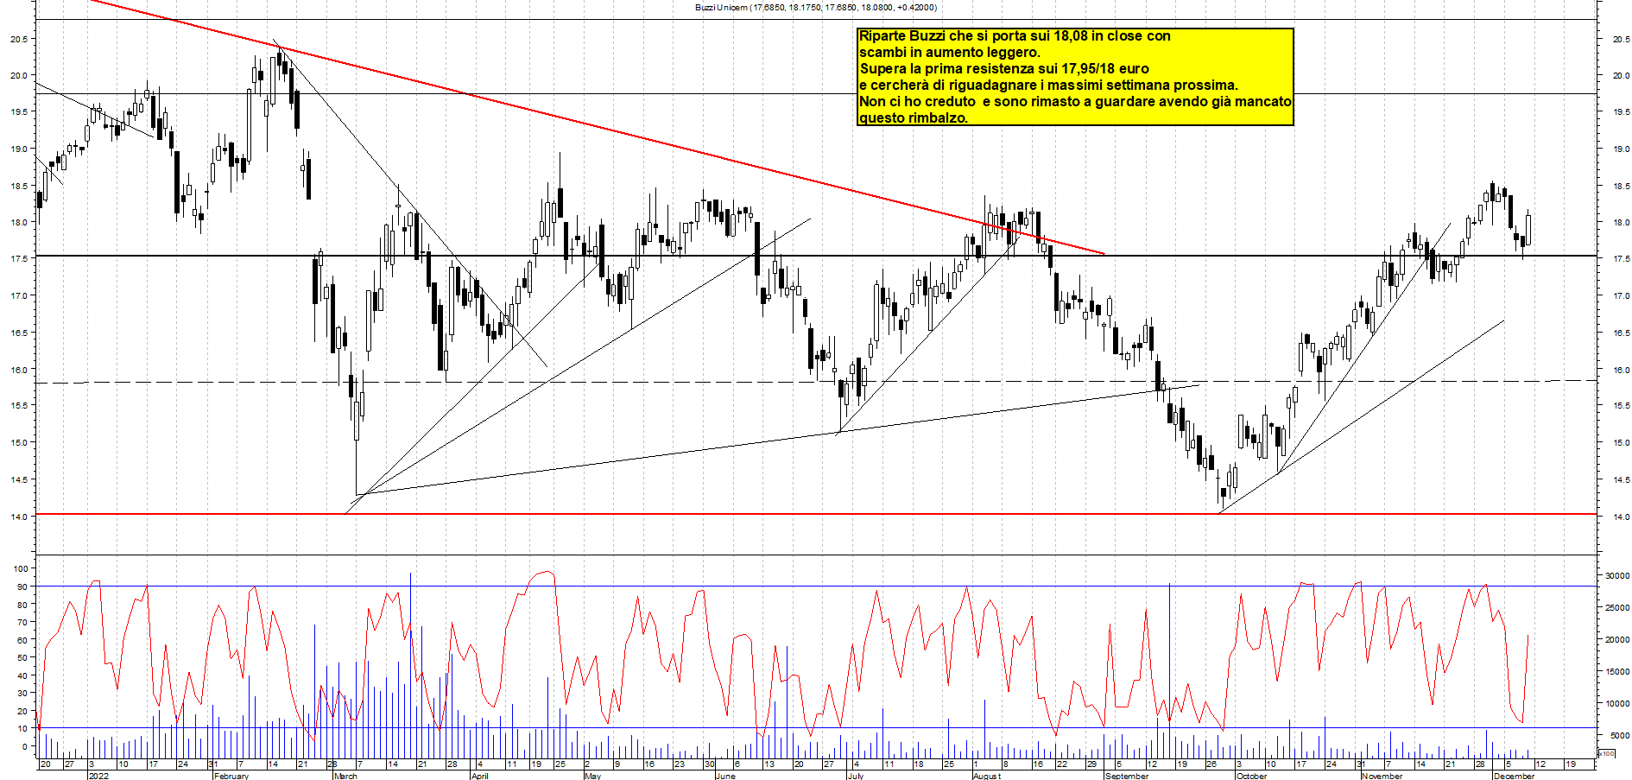Viewport: 1632px width, 780px height.
Task: Click the '30000' volume scale label
Action: (1617, 575)
